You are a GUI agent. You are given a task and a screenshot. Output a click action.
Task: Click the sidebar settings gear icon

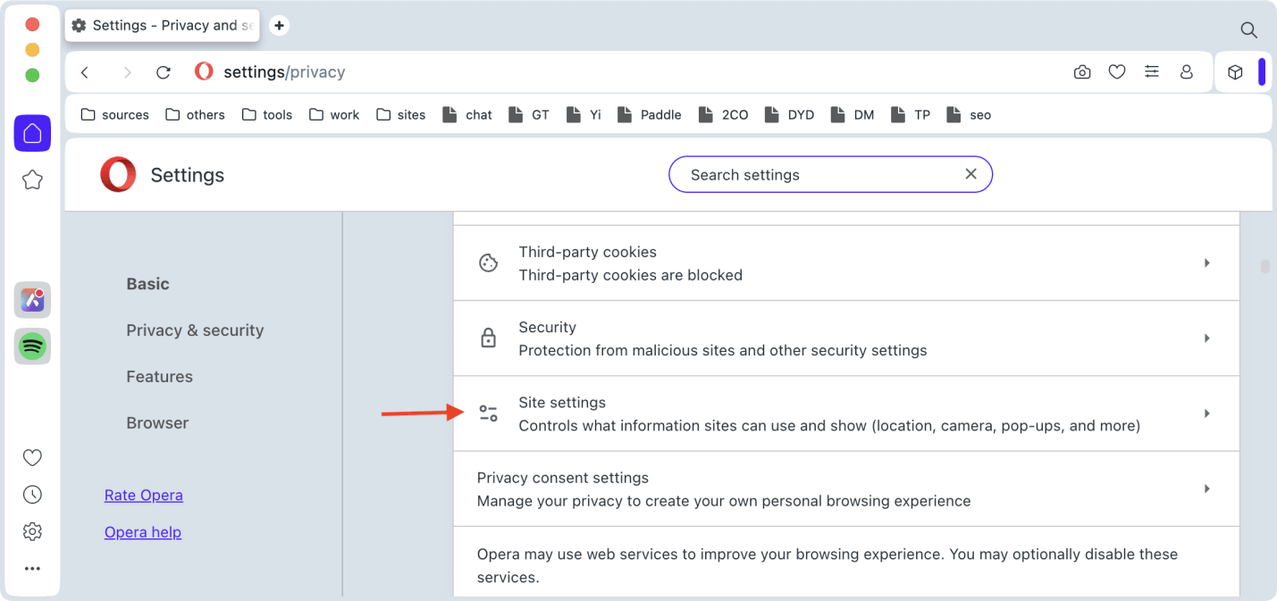click(32, 531)
